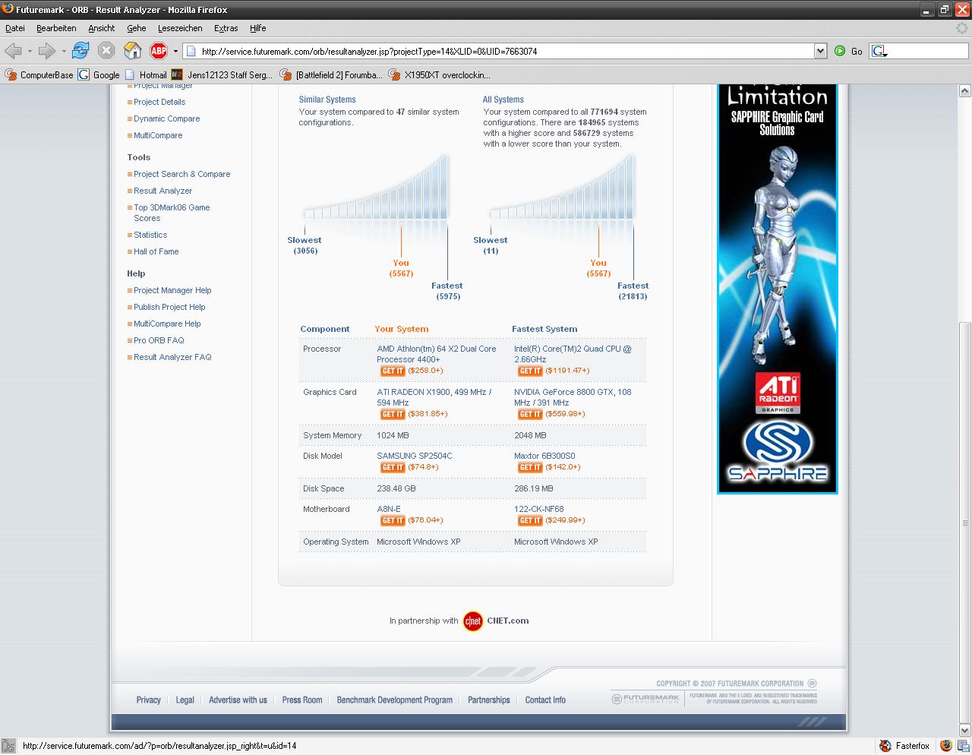Open the Hall of Fame link

click(156, 251)
